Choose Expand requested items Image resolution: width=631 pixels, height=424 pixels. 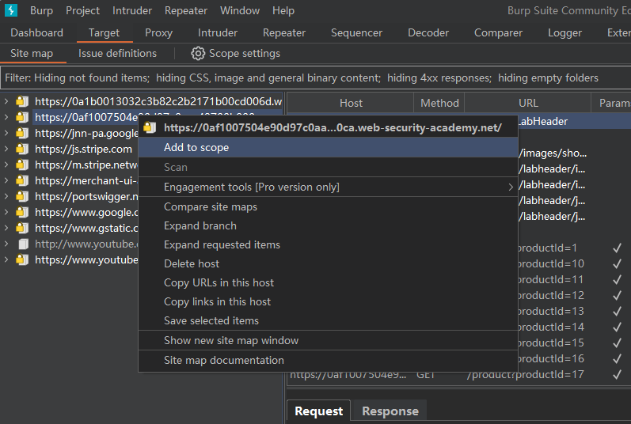pos(328,244)
